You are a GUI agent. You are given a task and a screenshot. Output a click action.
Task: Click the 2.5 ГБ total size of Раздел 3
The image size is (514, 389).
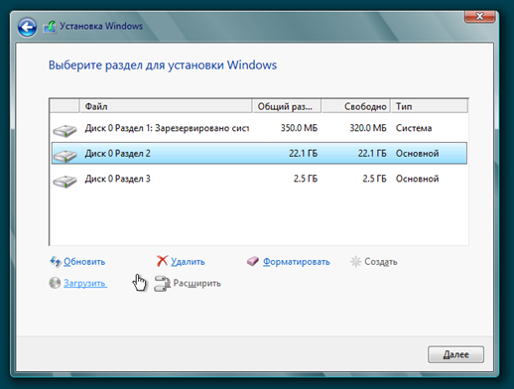tap(306, 179)
